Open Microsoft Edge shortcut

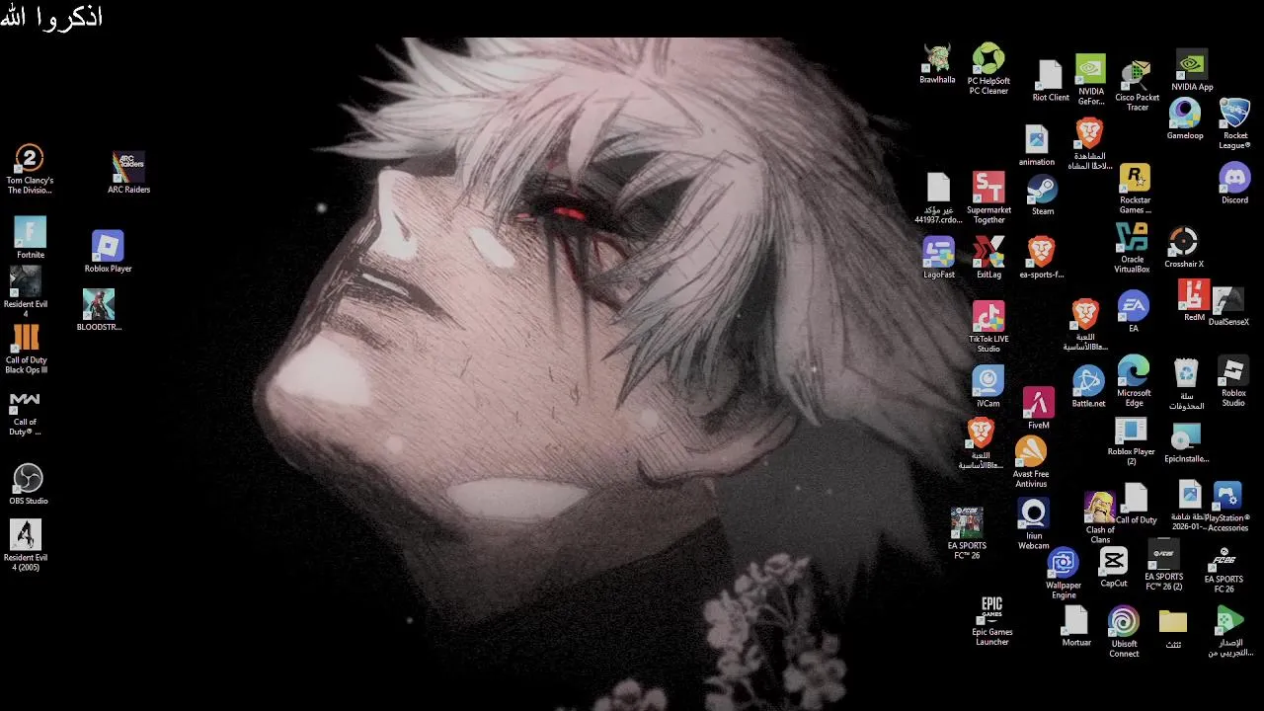pyautogui.click(x=1134, y=381)
